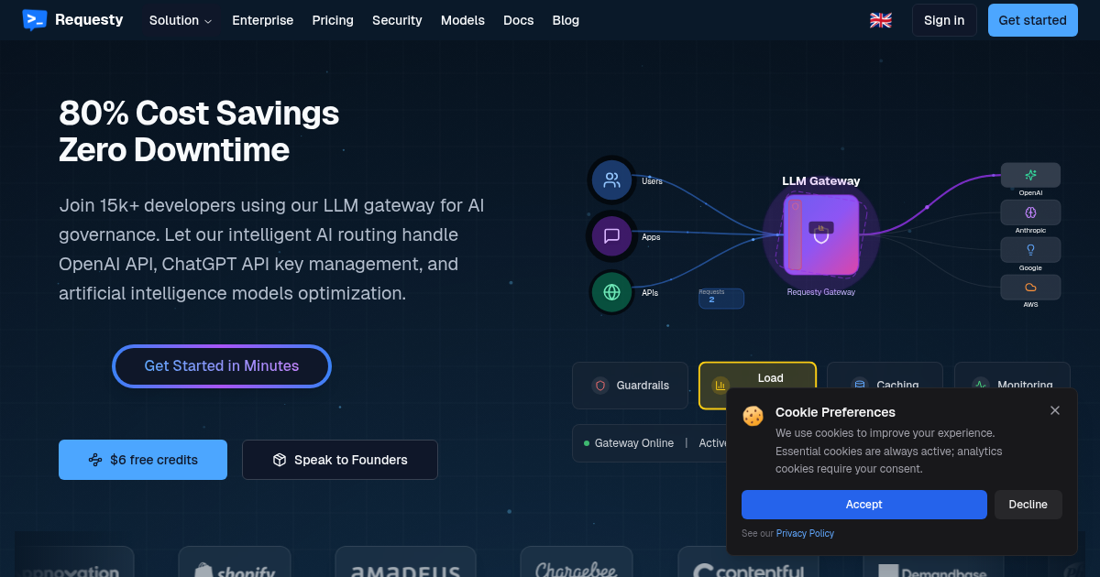Click the AWS provider icon
This screenshot has width=1100, height=577.
click(1030, 288)
